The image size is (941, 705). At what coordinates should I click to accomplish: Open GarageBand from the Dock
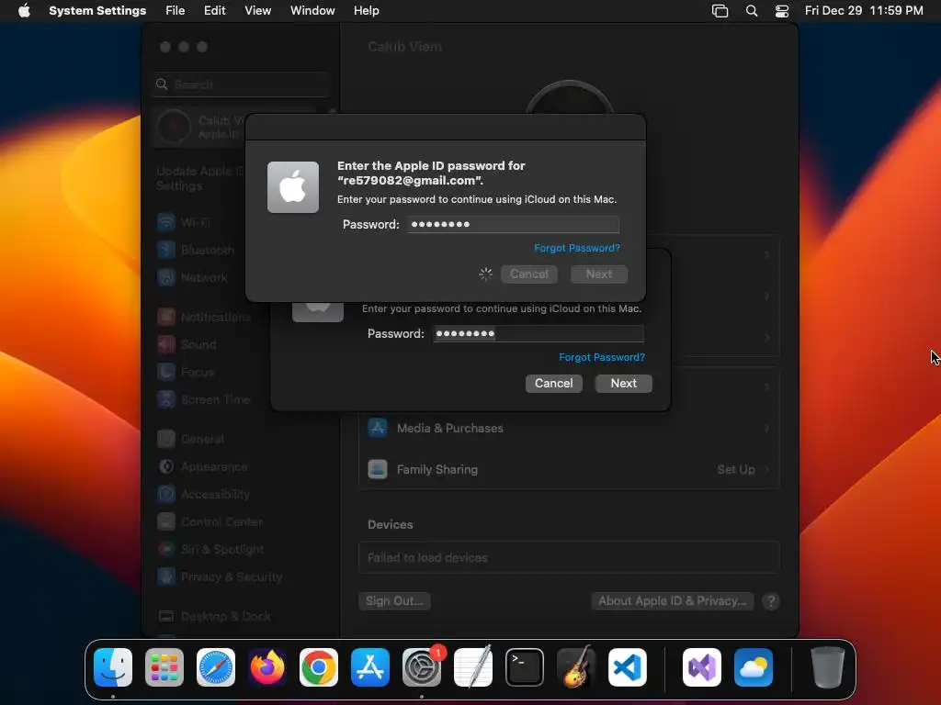(576, 667)
